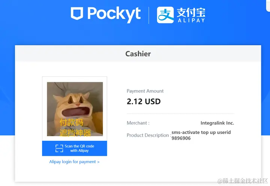
Task: Click the yellow 遮挡神器 text on image
Action: (x=75, y=133)
